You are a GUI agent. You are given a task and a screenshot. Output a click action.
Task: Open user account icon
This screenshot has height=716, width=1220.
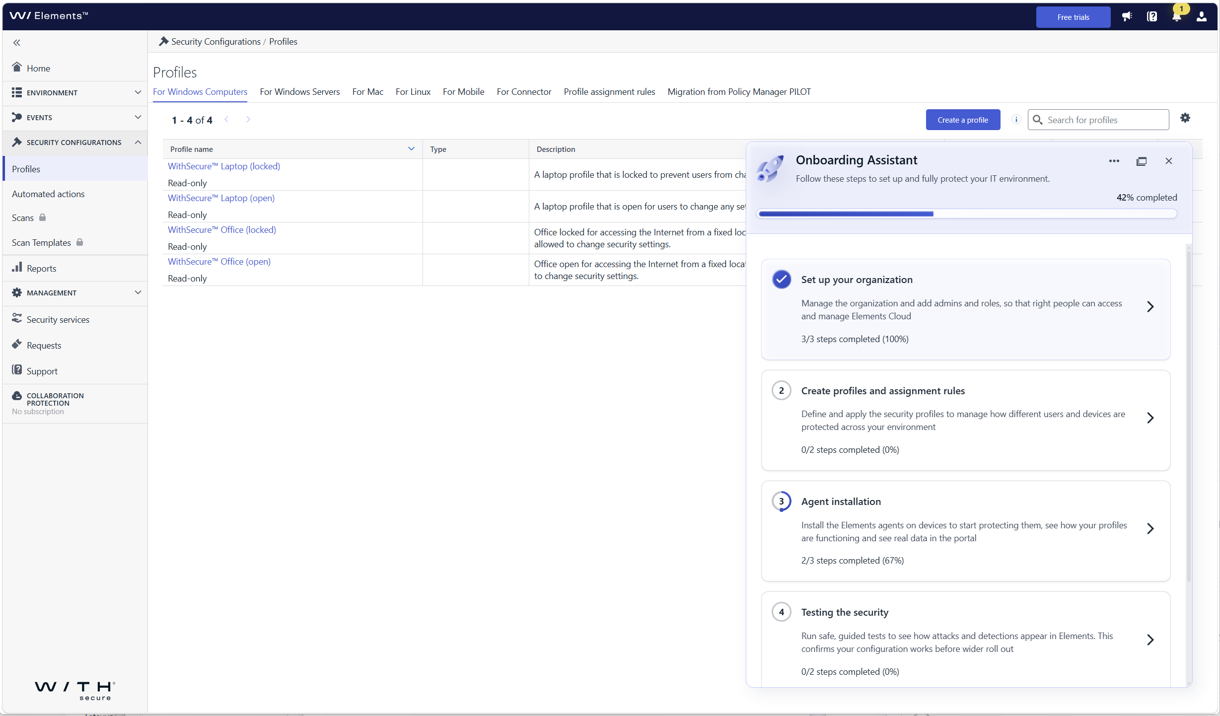tap(1201, 17)
